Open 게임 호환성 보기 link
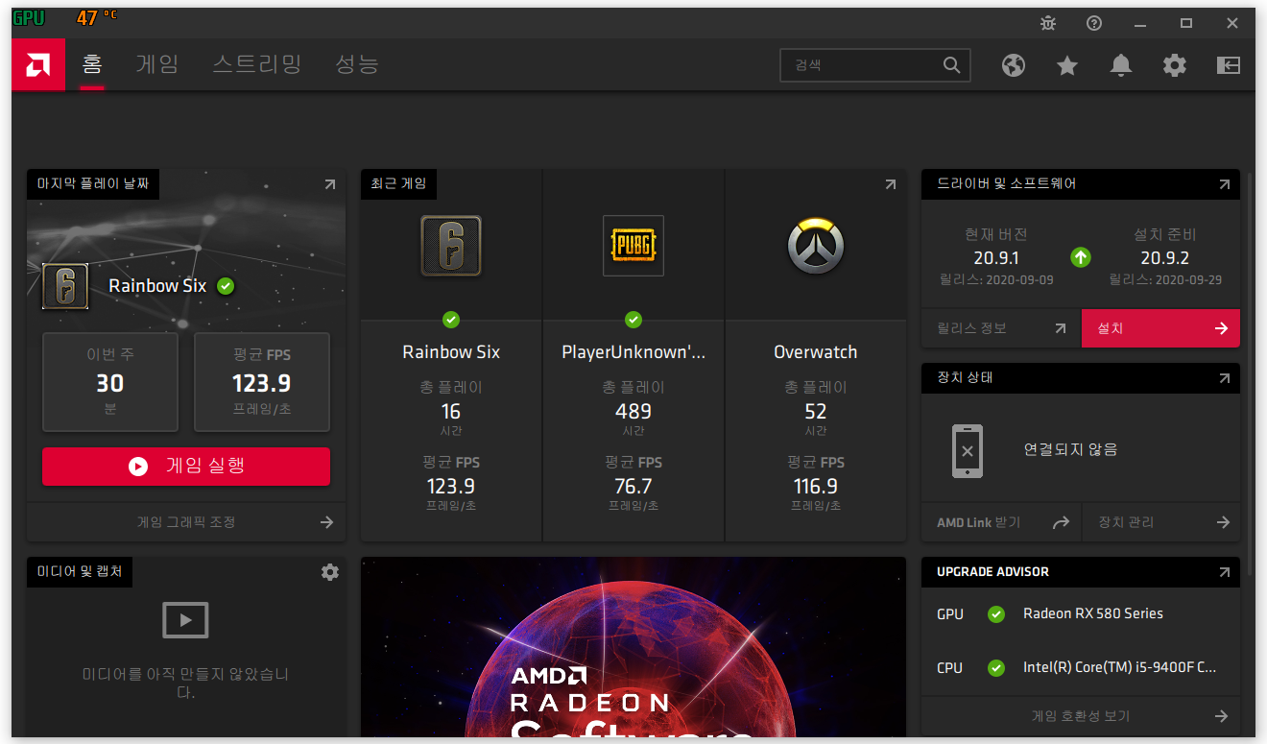The image size is (1267, 744). (1081, 716)
